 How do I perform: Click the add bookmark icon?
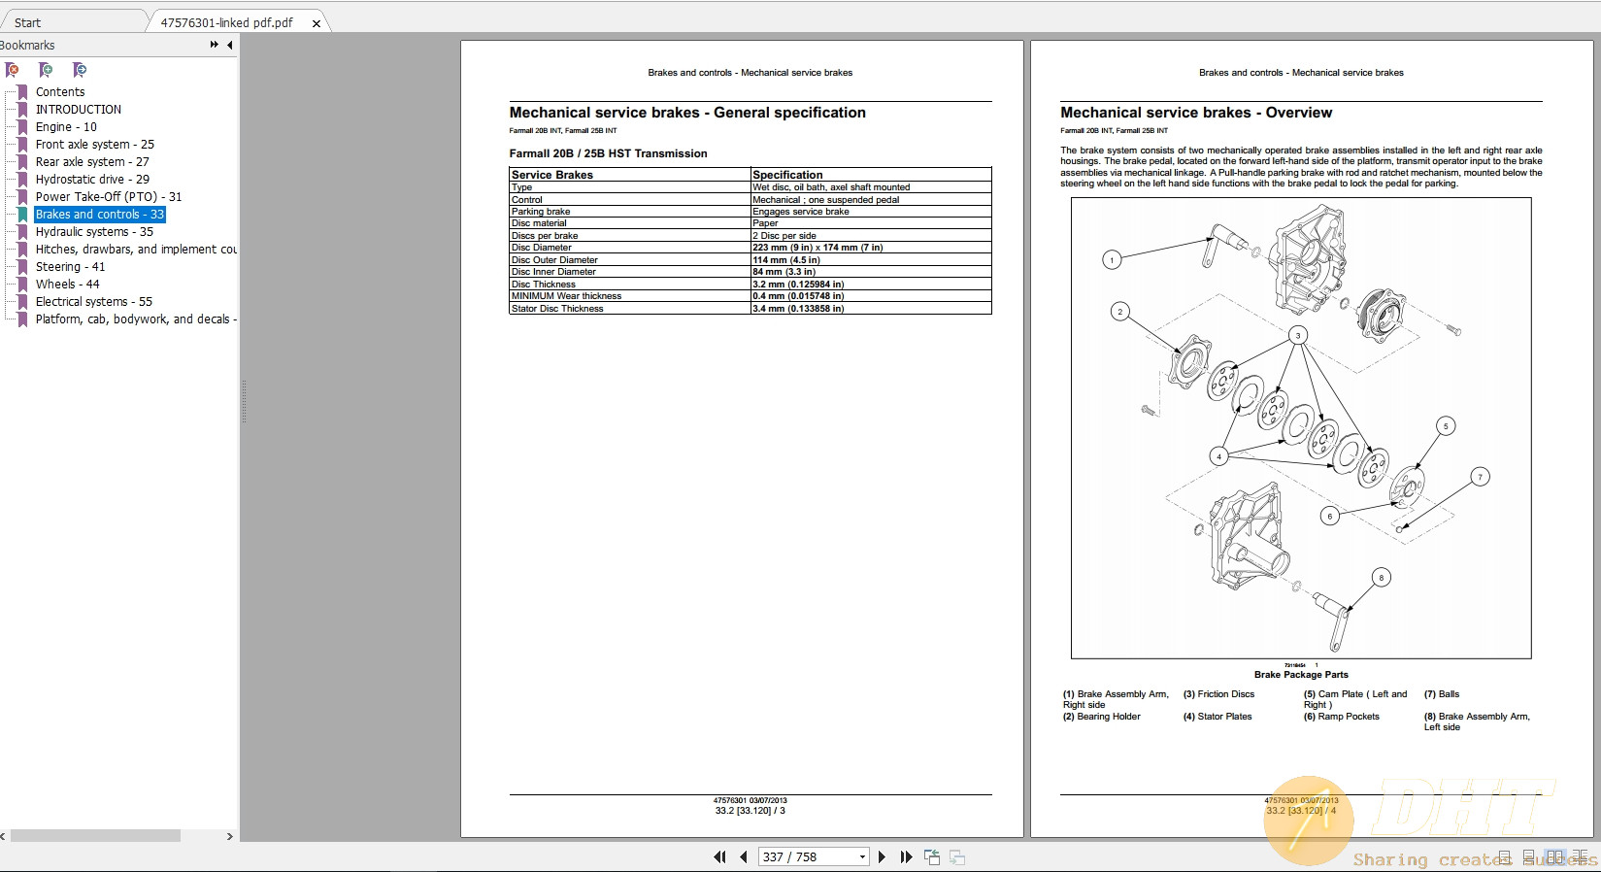coord(45,70)
